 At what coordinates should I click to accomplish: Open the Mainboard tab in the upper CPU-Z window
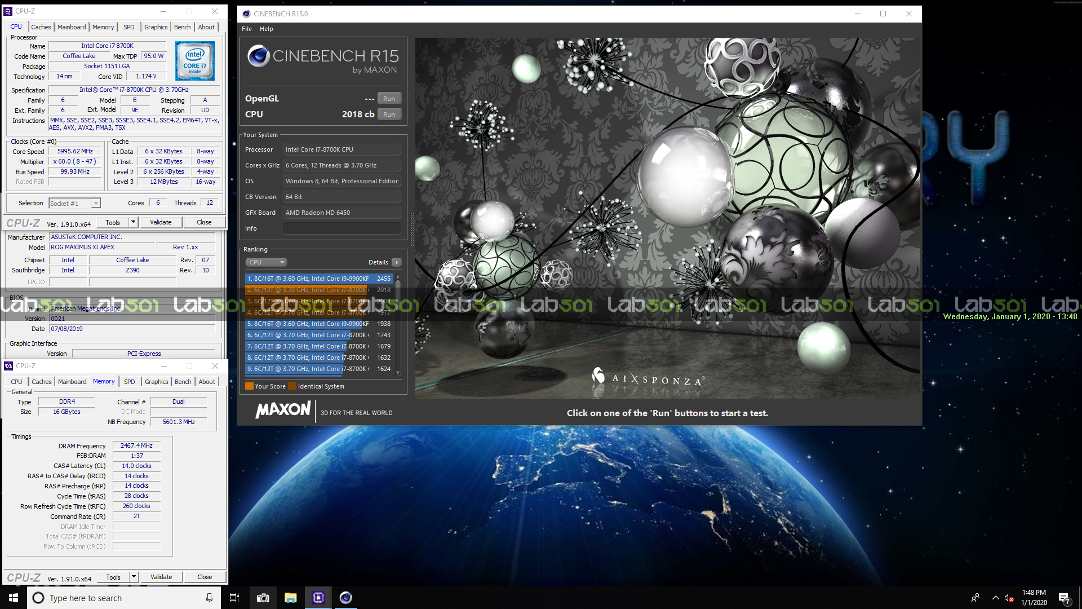72,27
